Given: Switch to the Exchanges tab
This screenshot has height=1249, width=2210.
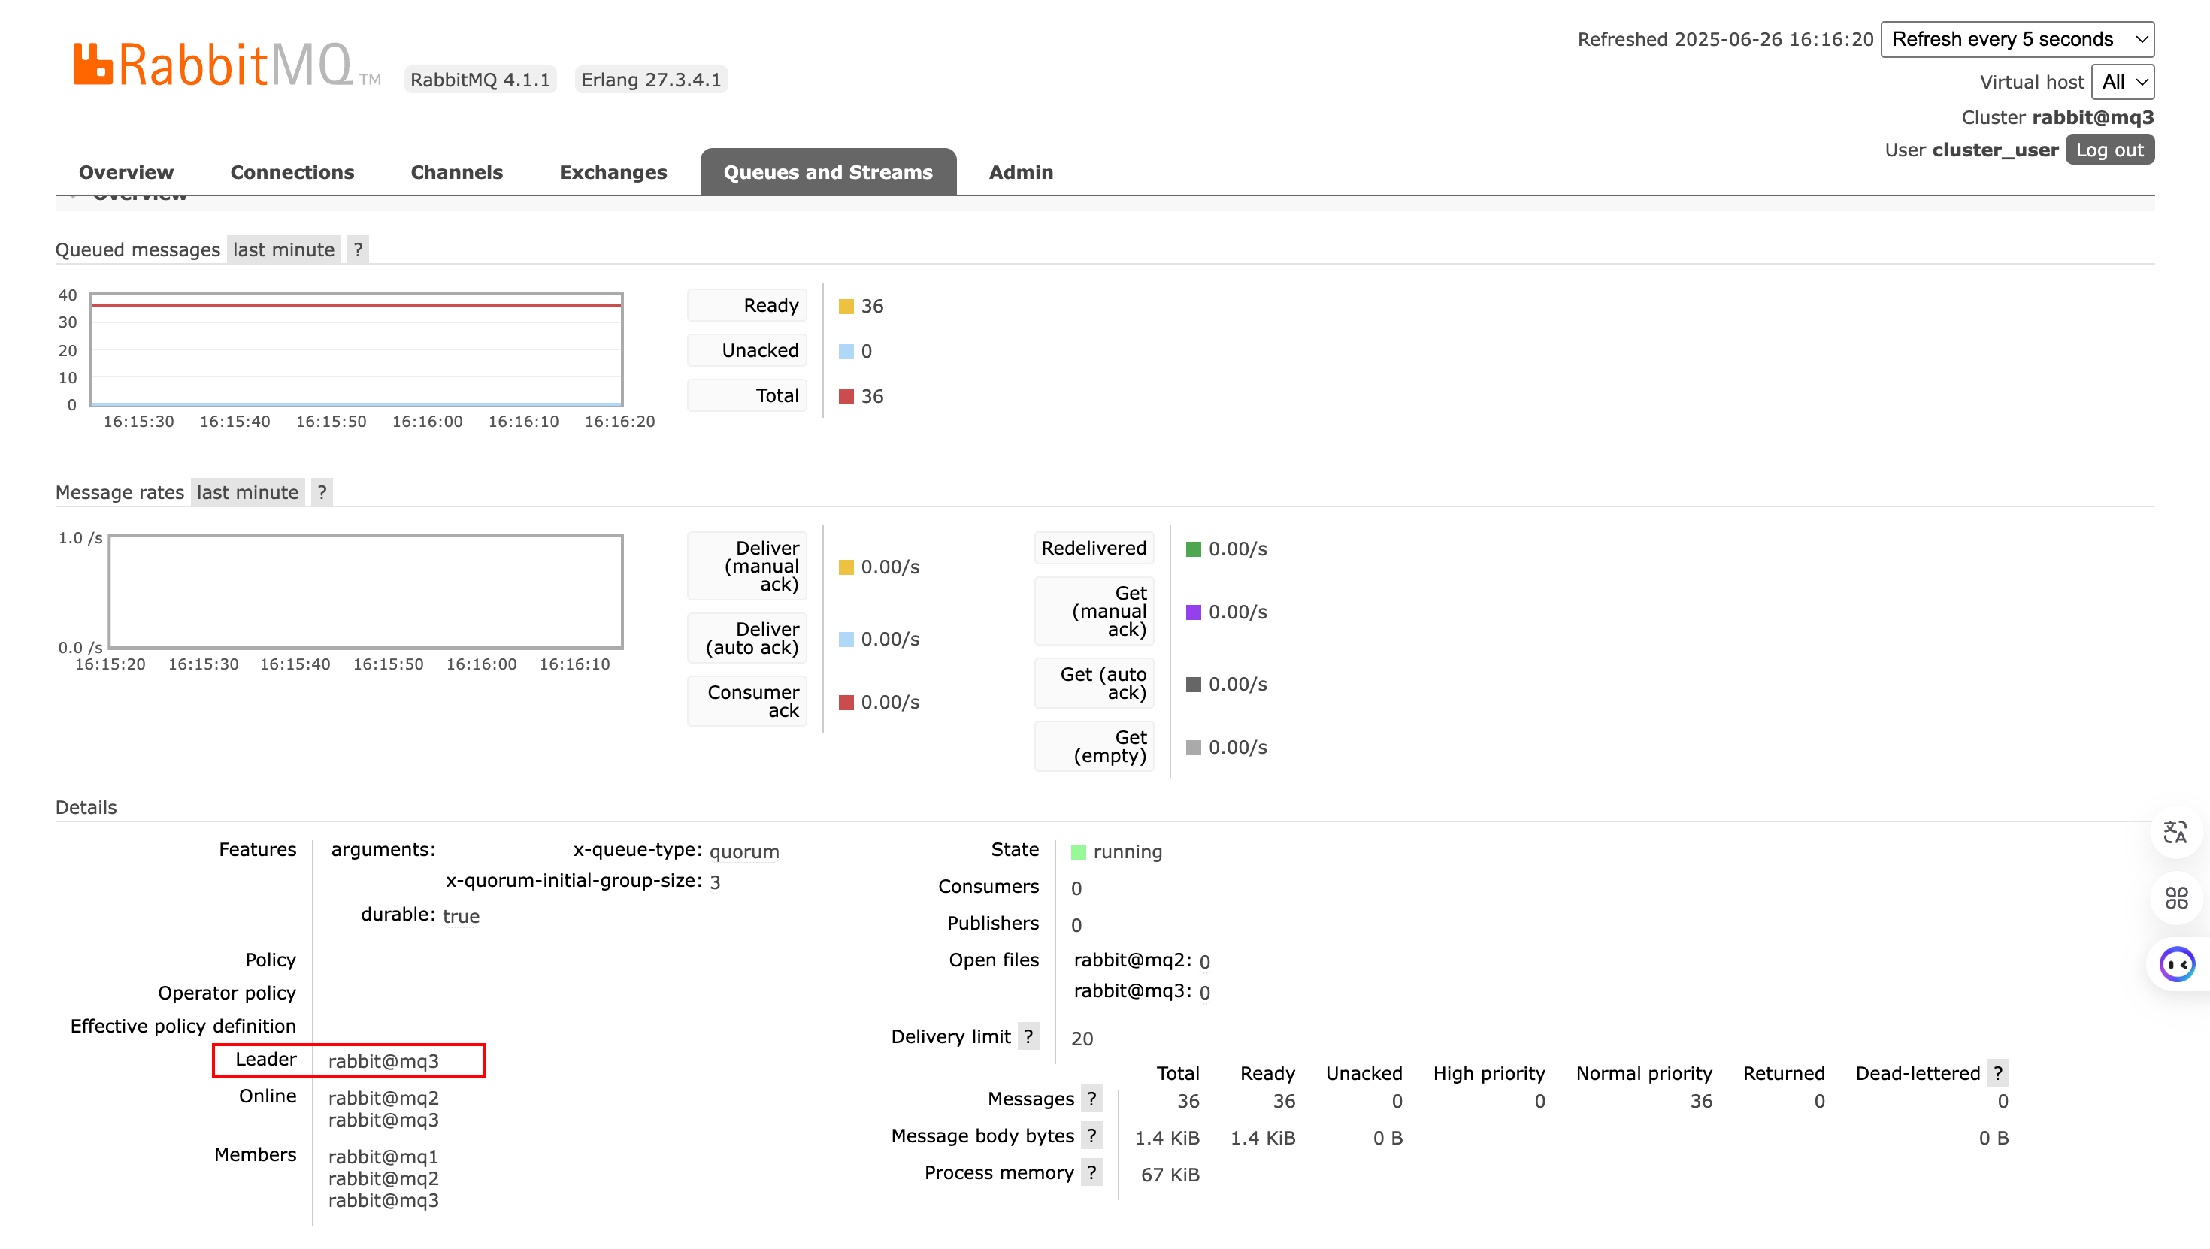Looking at the screenshot, I should (613, 172).
